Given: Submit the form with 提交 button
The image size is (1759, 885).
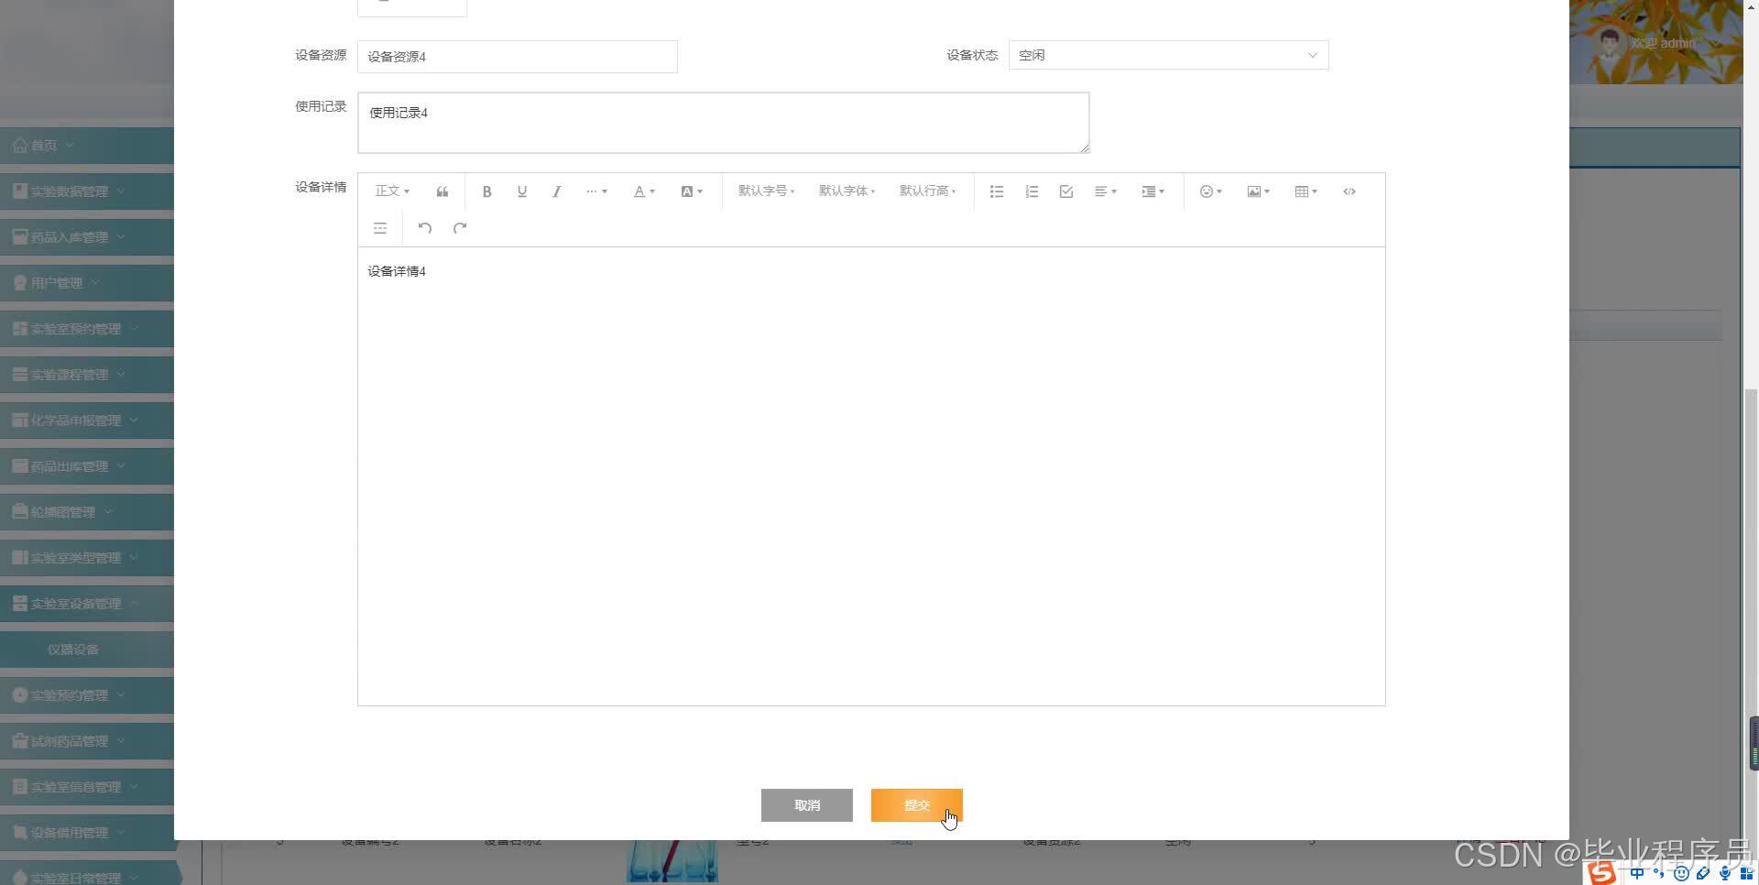Looking at the screenshot, I should click(916, 805).
